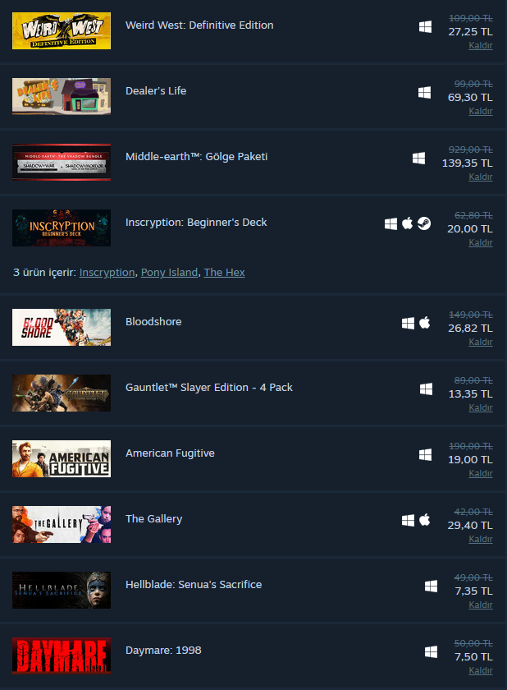Viewport: 507px width, 690px height.
Task: Remove Dealer's Life with Kaldır
Action: pos(481,111)
